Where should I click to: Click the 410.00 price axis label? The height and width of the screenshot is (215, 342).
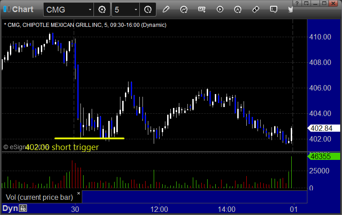coord(320,37)
